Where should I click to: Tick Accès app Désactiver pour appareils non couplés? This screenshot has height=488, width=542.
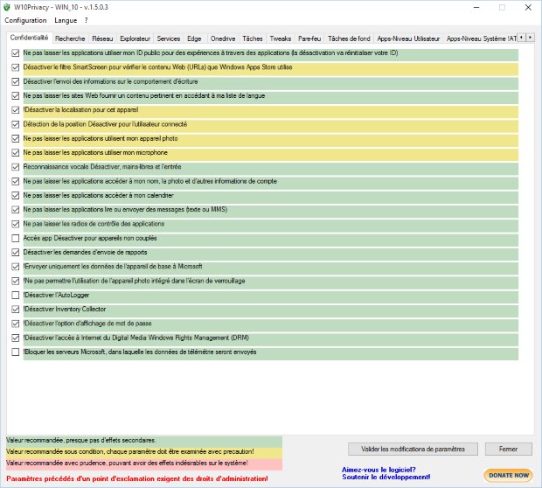click(x=16, y=238)
